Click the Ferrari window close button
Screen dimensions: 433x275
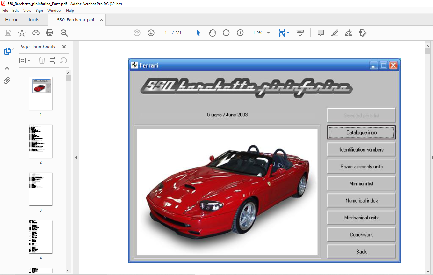[x=393, y=65]
